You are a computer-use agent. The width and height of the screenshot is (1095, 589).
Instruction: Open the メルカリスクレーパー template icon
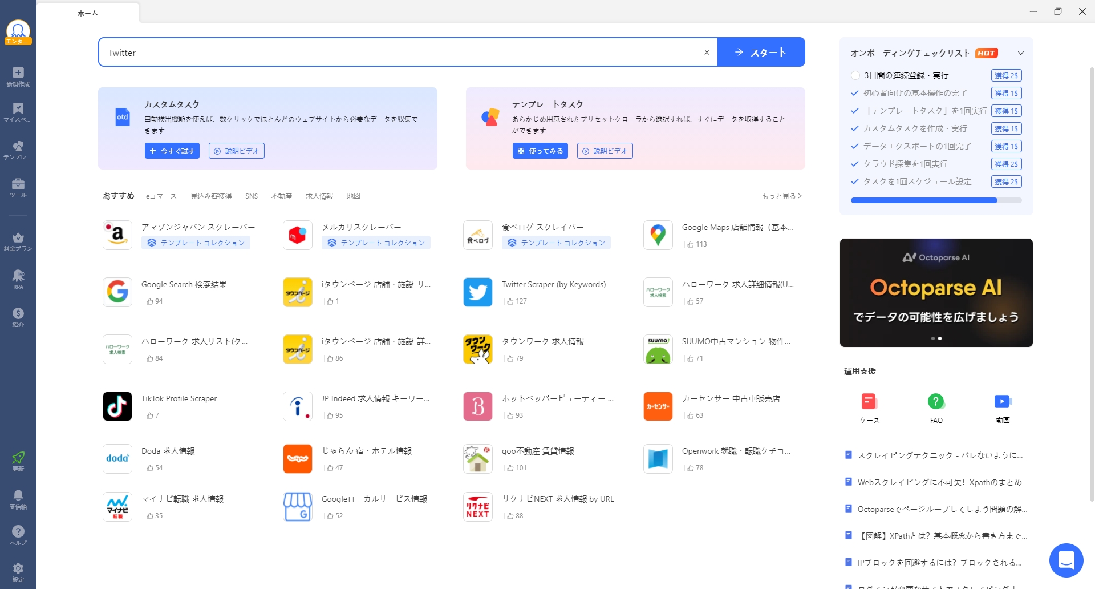(x=298, y=235)
